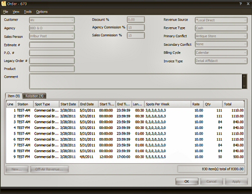Screen dimensions: 252x194
Task: Click the 830 item(s) total summary
Action: click(211, 169)
